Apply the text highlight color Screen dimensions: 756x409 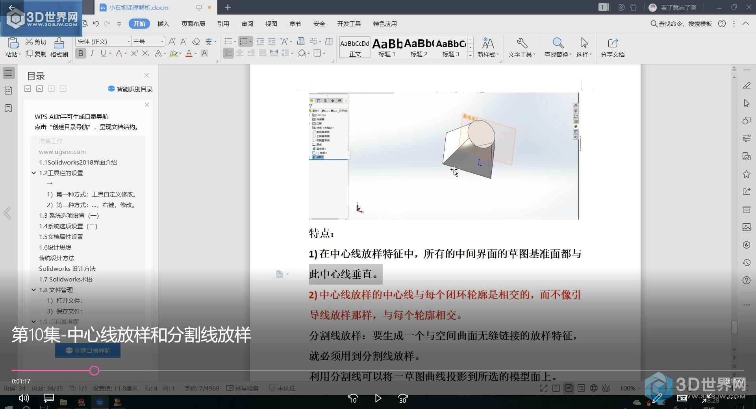pos(174,53)
